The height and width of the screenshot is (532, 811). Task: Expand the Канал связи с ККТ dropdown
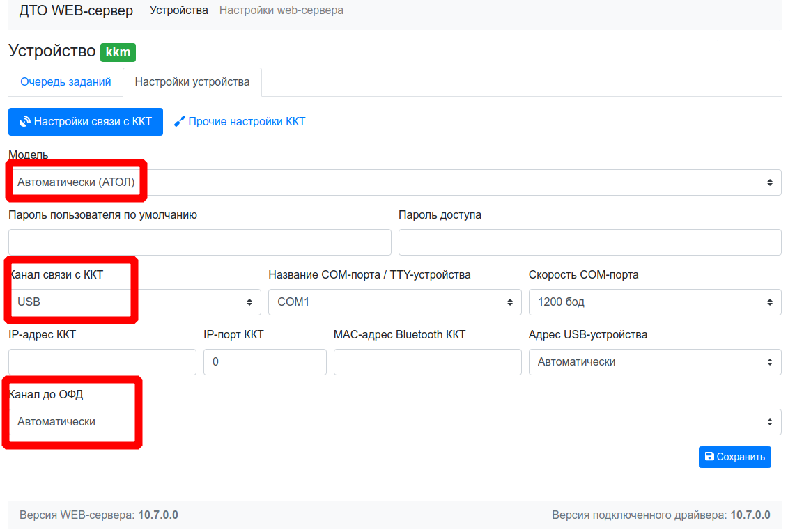(134, 302)
